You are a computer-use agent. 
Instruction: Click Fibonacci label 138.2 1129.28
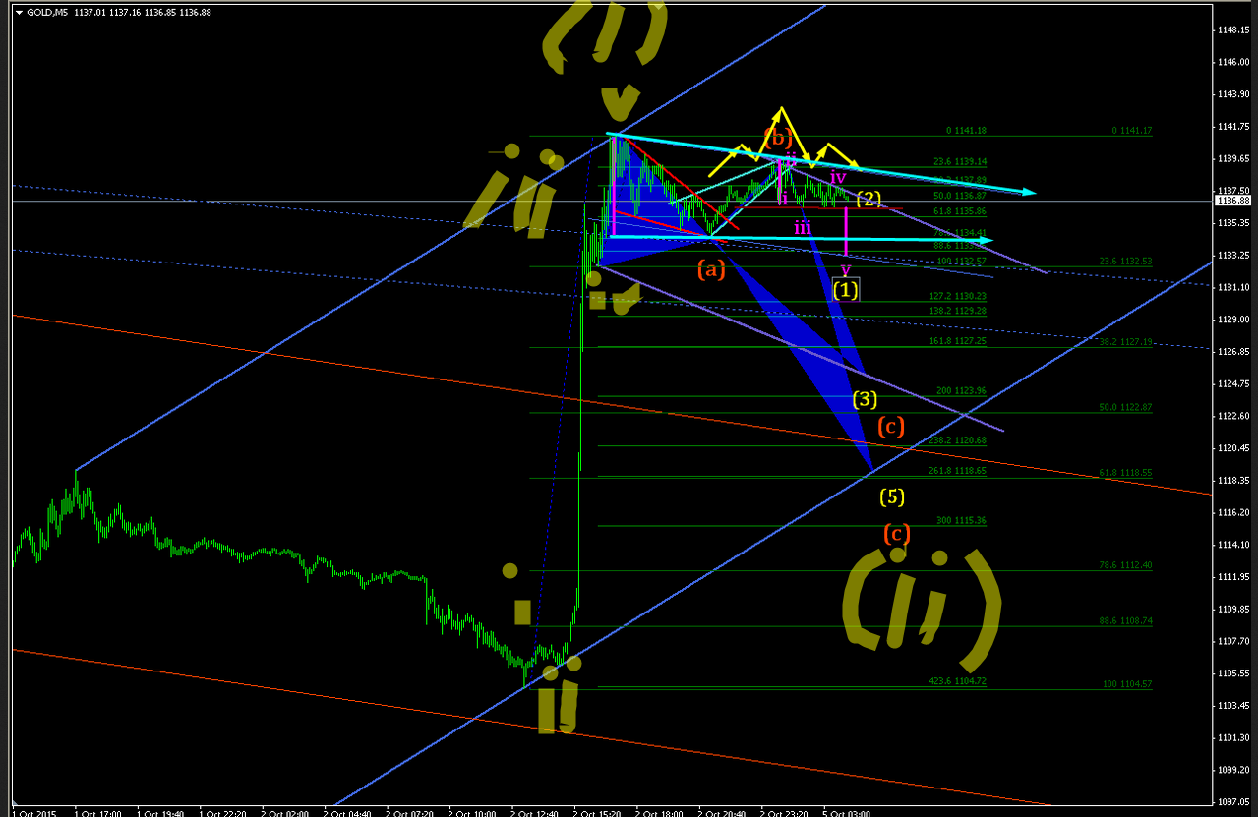click(958, 311)
